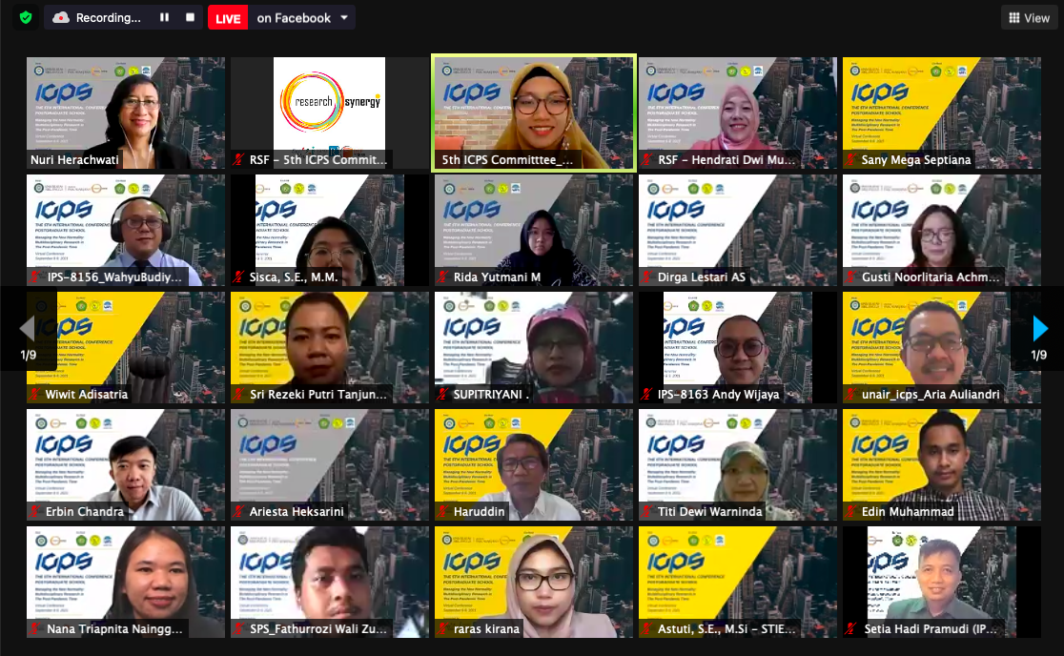This screenshot has height=656, width=1064.
Task: Click muted mic icon beside Rida Yutmani M
Action: (x=443, y=277)
